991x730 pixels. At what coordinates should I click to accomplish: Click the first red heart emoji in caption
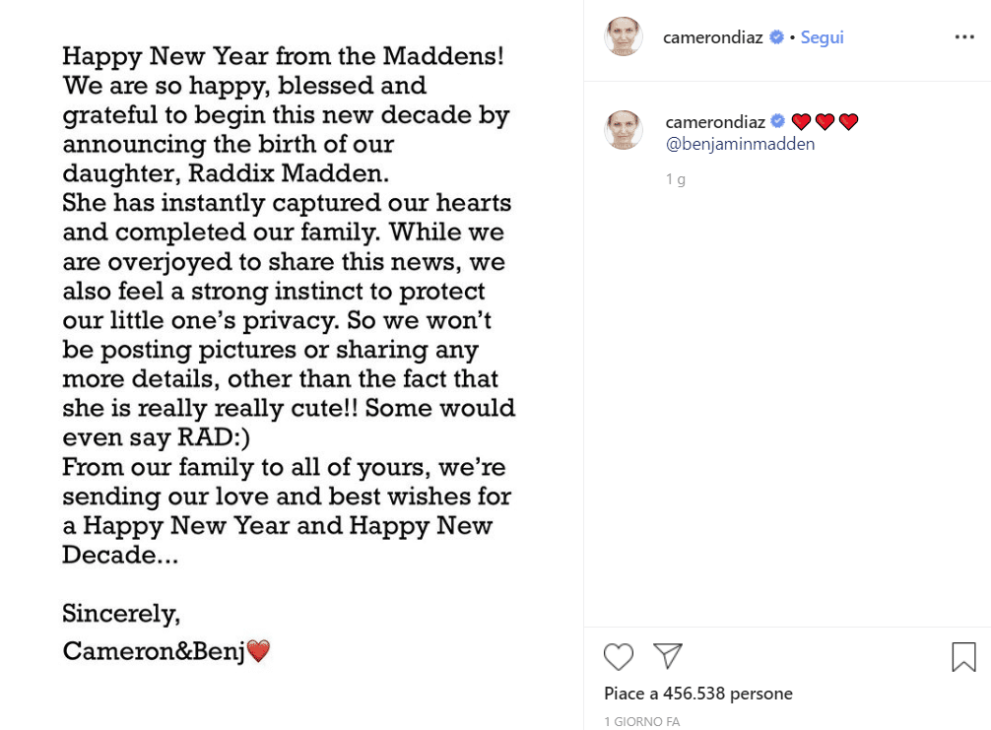[801, 122]
